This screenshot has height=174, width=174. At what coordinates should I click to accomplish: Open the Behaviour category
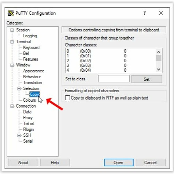click(32, 77)
